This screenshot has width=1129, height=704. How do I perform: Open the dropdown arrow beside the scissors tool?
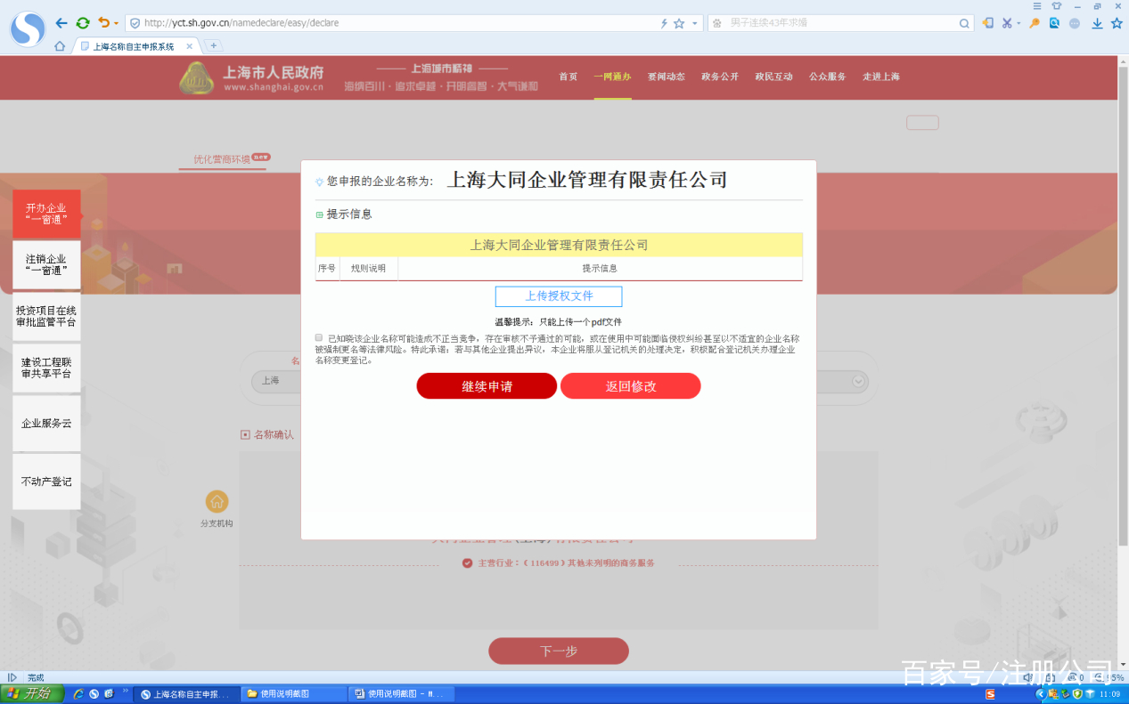click(x=1019, y=23)
